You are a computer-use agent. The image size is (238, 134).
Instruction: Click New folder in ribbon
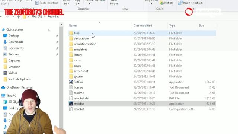point(114,3)
